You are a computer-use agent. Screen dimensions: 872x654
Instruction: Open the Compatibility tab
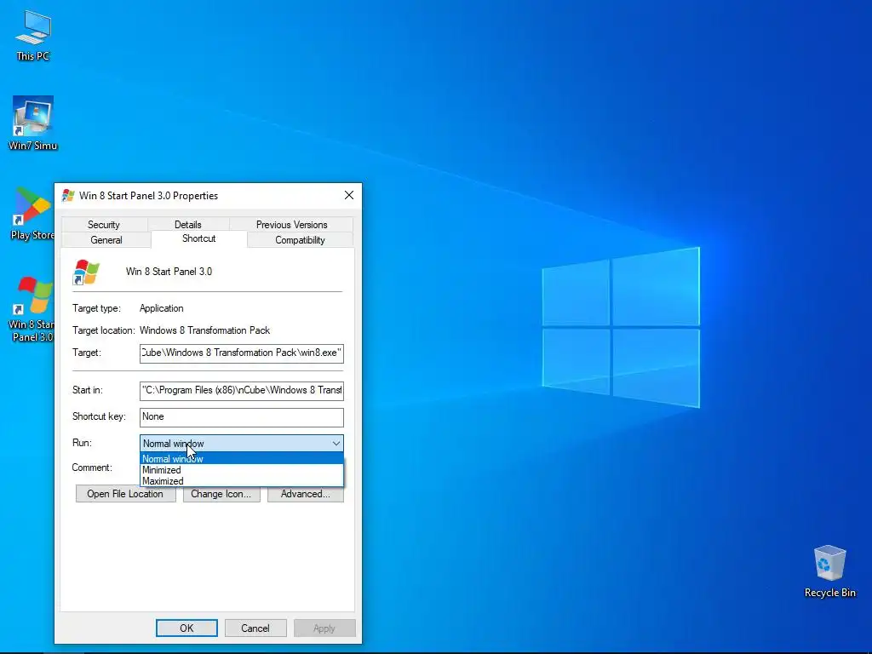tap(300, 239)
